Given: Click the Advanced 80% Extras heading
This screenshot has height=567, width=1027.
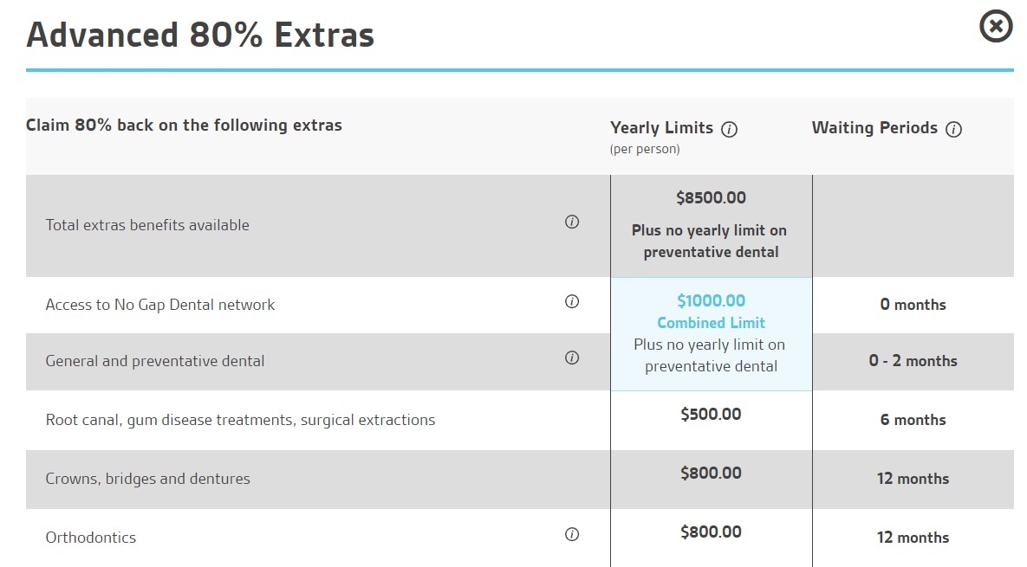Looking at the screenshot, I should pos(200,35).
